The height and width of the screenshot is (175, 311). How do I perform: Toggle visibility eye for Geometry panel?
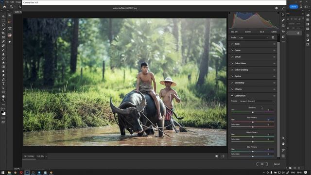tap(274, 83)
